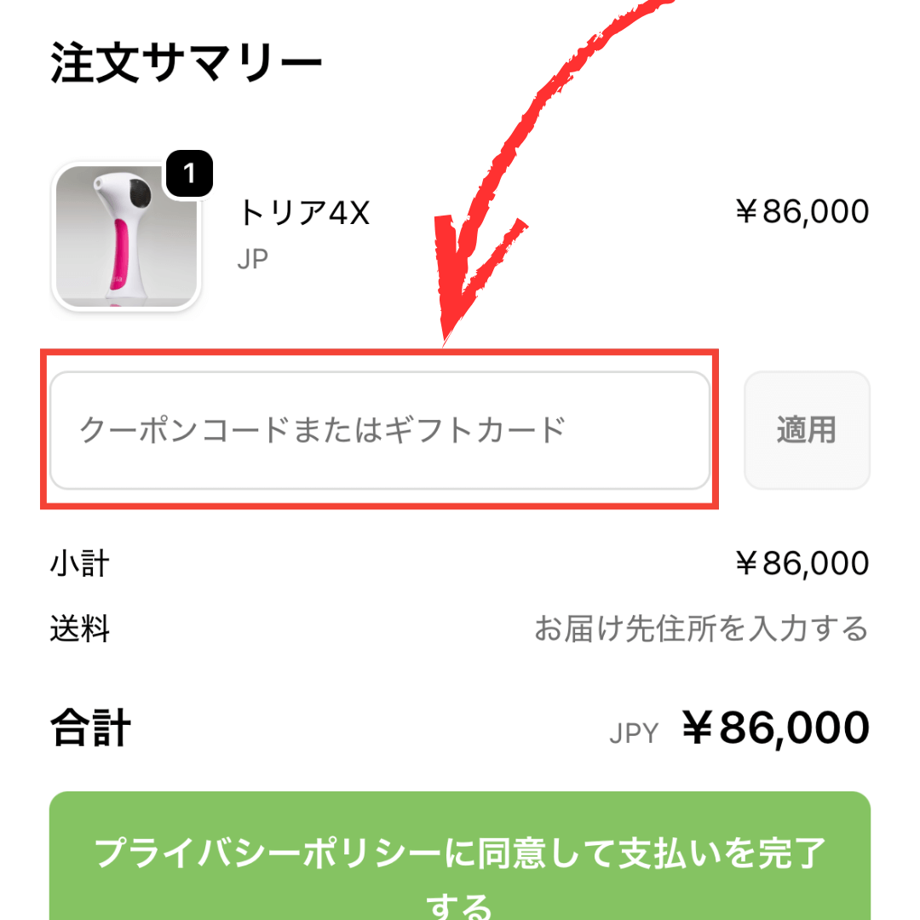Click the JPY currency code
This screenshot has width=920, height=920.
point(634,733)
